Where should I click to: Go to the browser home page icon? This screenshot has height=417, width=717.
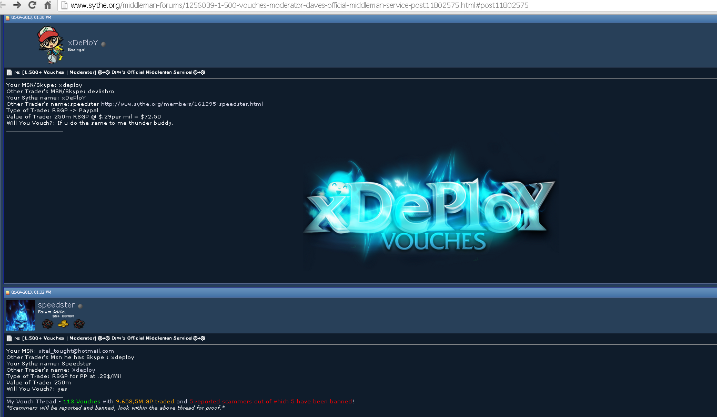(x=48, y=5)
